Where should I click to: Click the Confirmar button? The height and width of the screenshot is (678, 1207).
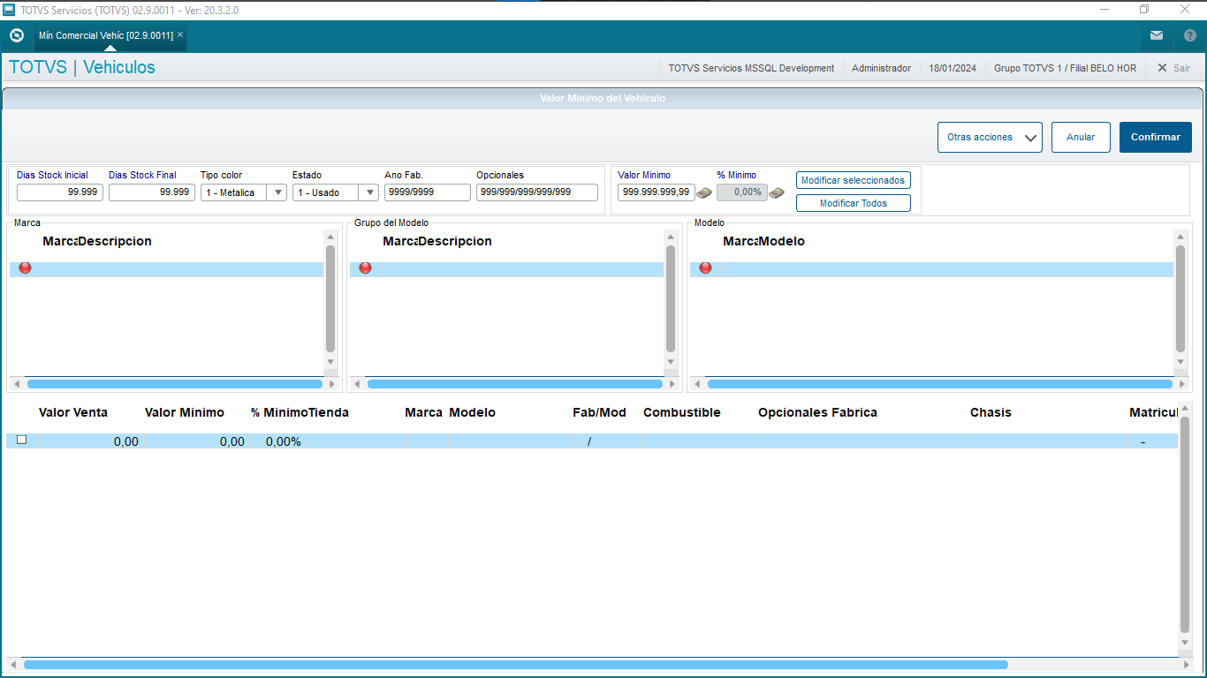pyautogui.click(x=1156, y=137)
